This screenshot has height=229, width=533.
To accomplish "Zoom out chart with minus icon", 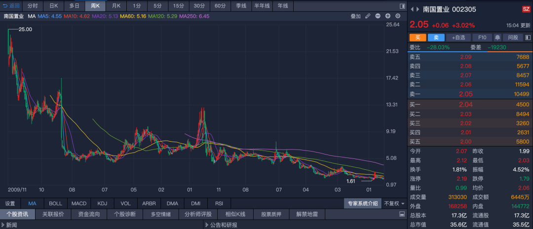I will pos(378,16).
